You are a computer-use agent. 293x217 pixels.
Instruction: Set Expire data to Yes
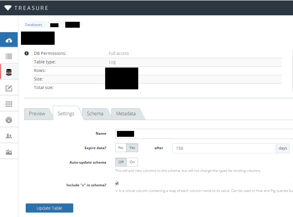132,148
